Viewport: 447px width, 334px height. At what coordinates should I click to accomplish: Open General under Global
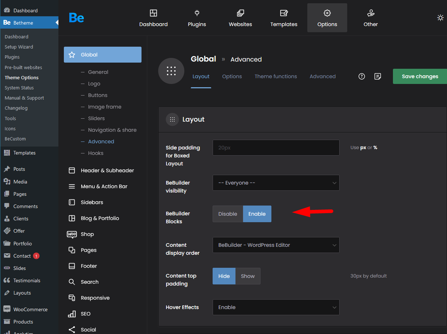98,72
